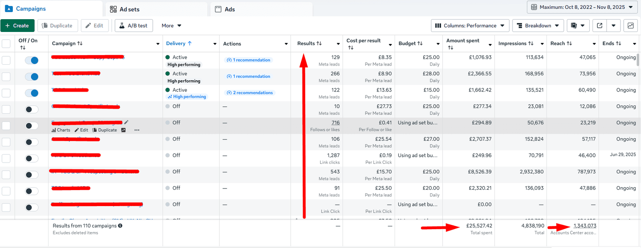The height and width of the screenshot is (248, 641).
Task: Open the three-dots menu on hovered row
Action: tap(137, 130)
